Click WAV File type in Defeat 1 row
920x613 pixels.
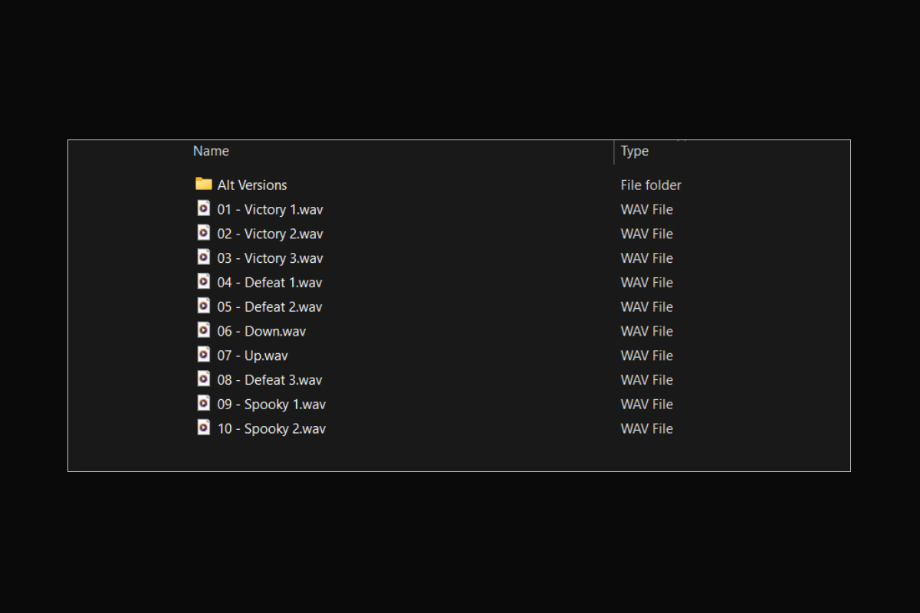point(647,283)
